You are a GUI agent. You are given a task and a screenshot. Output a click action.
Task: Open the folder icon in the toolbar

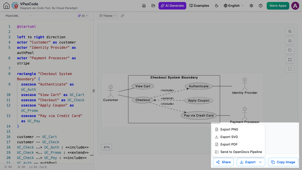pos(153,5)
